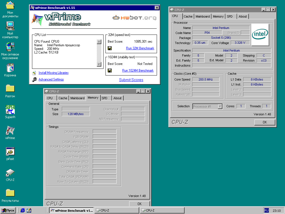This screenshot has width=285, height=214.
Task: Switch to Memory tab in right CPU-Z window
Action: (218, 16)
